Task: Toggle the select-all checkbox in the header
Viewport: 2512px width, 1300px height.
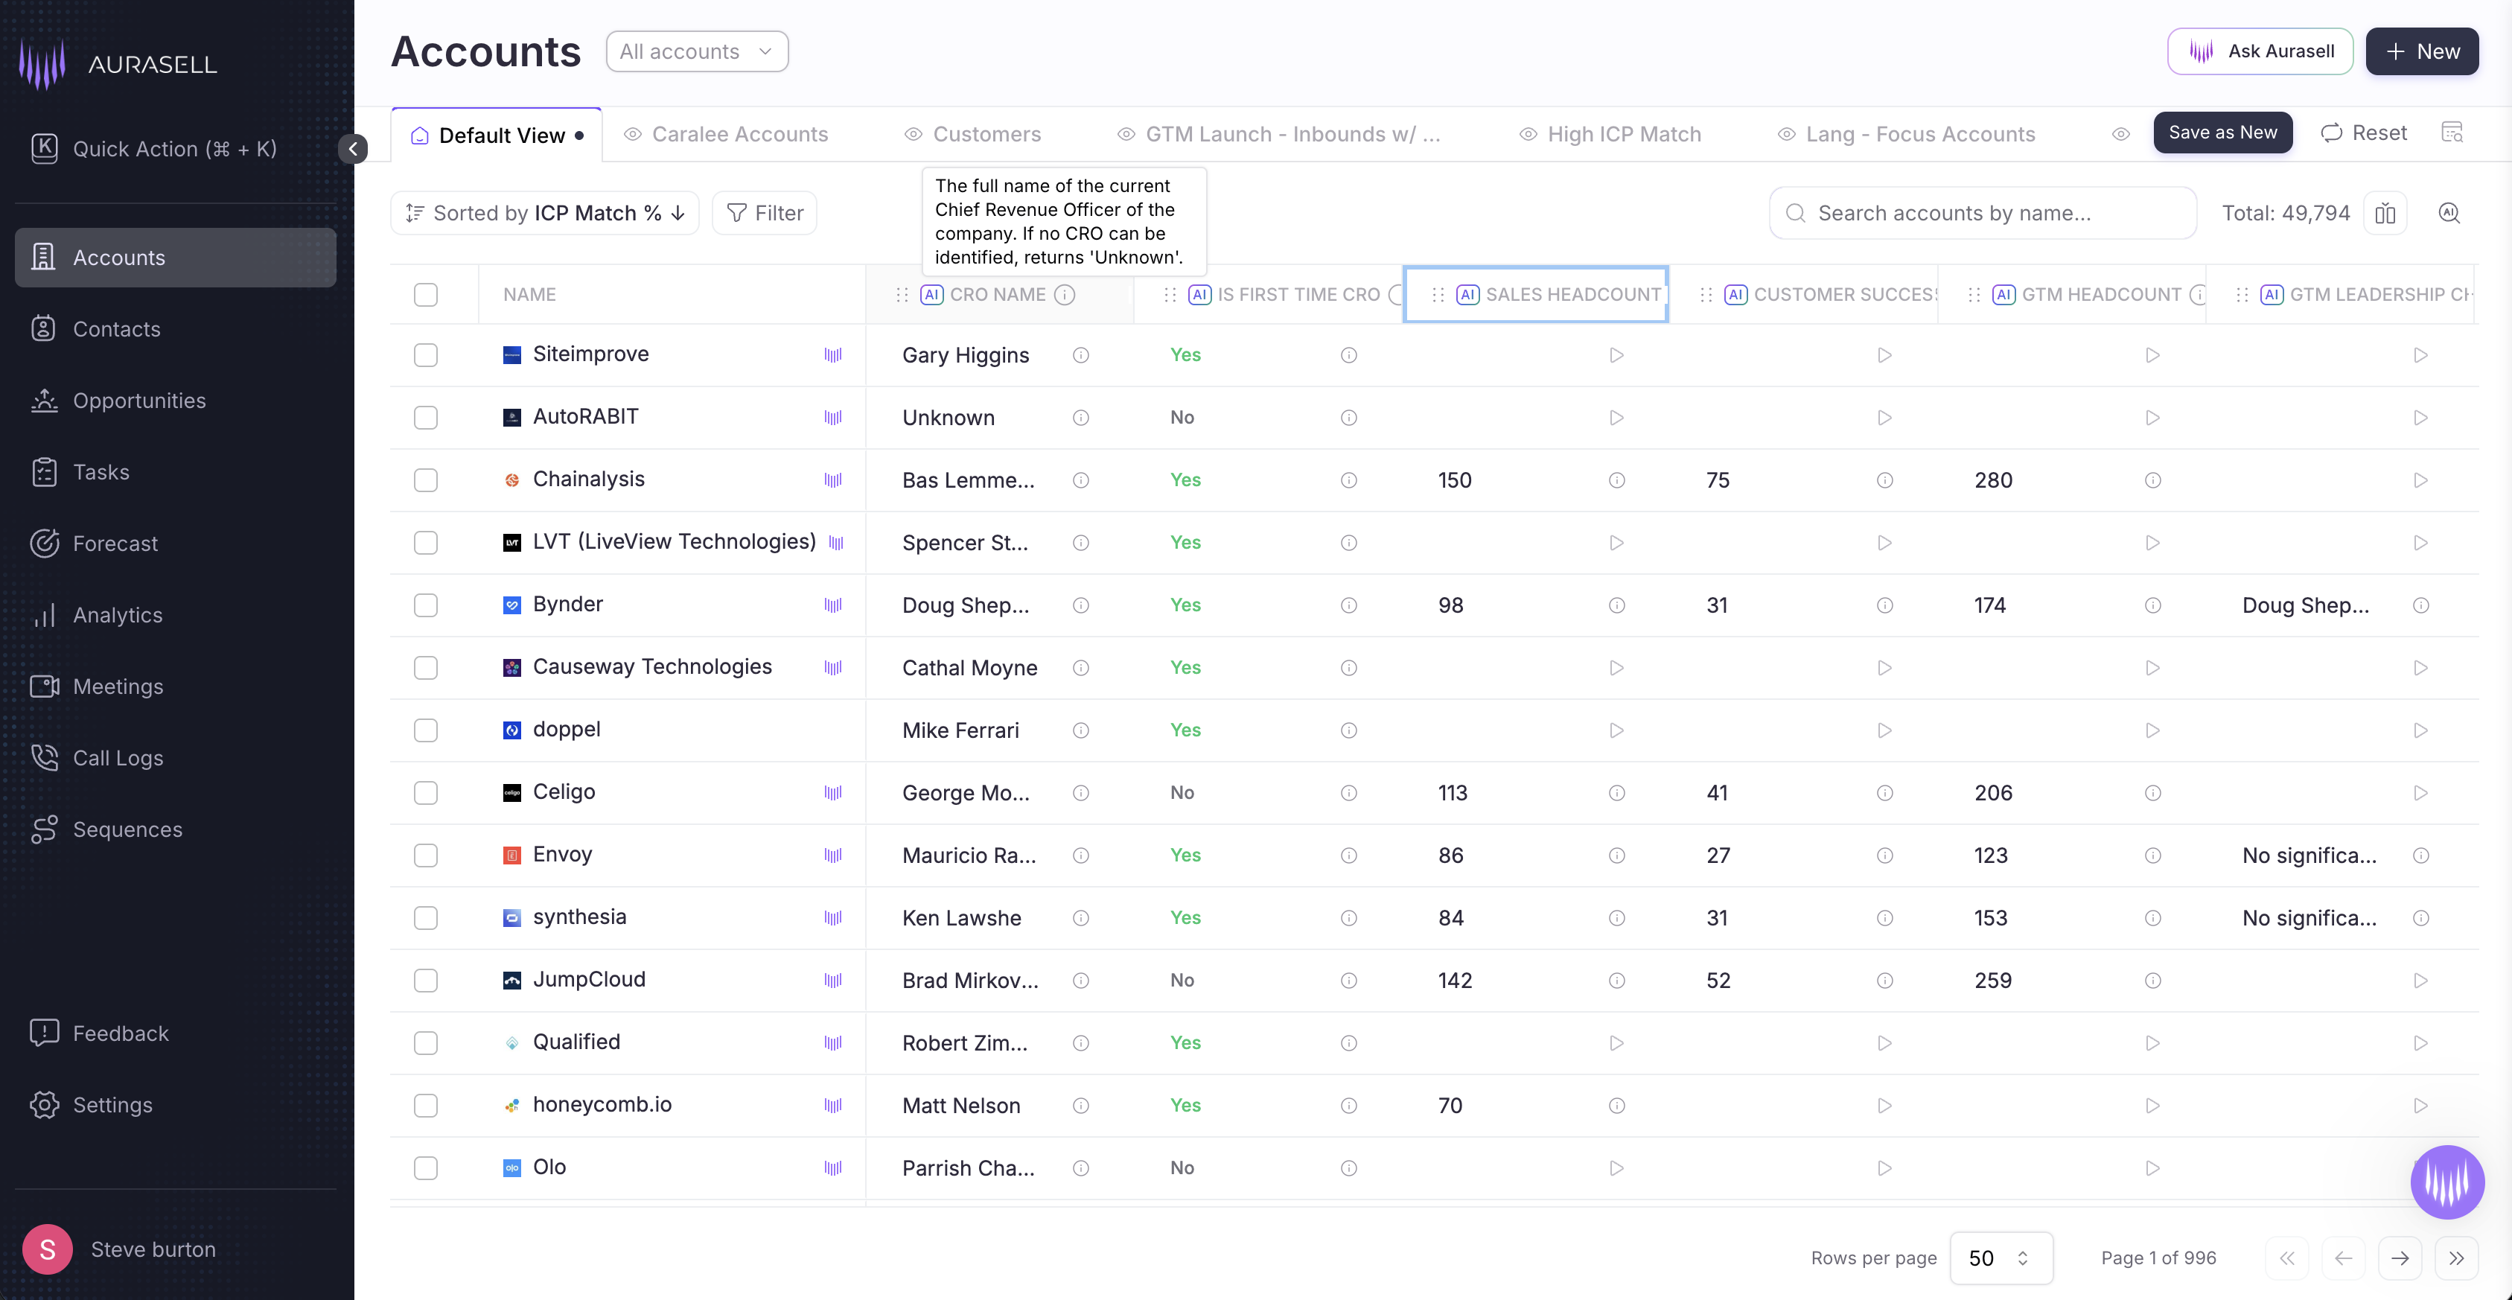Action: coord(425,295)
